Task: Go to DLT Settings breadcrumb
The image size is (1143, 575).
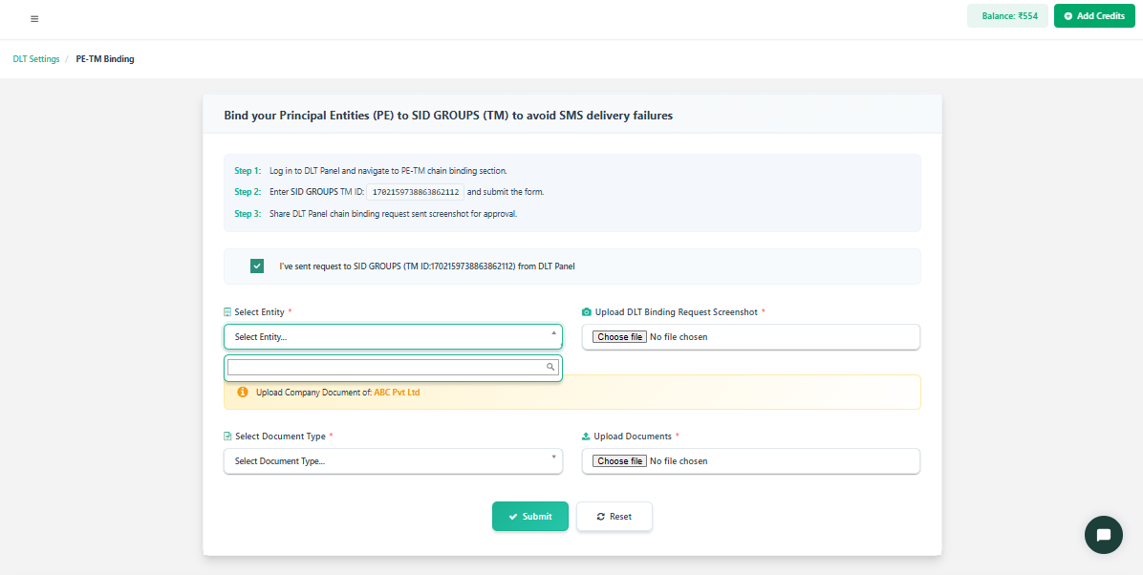Action: (36, 59)
